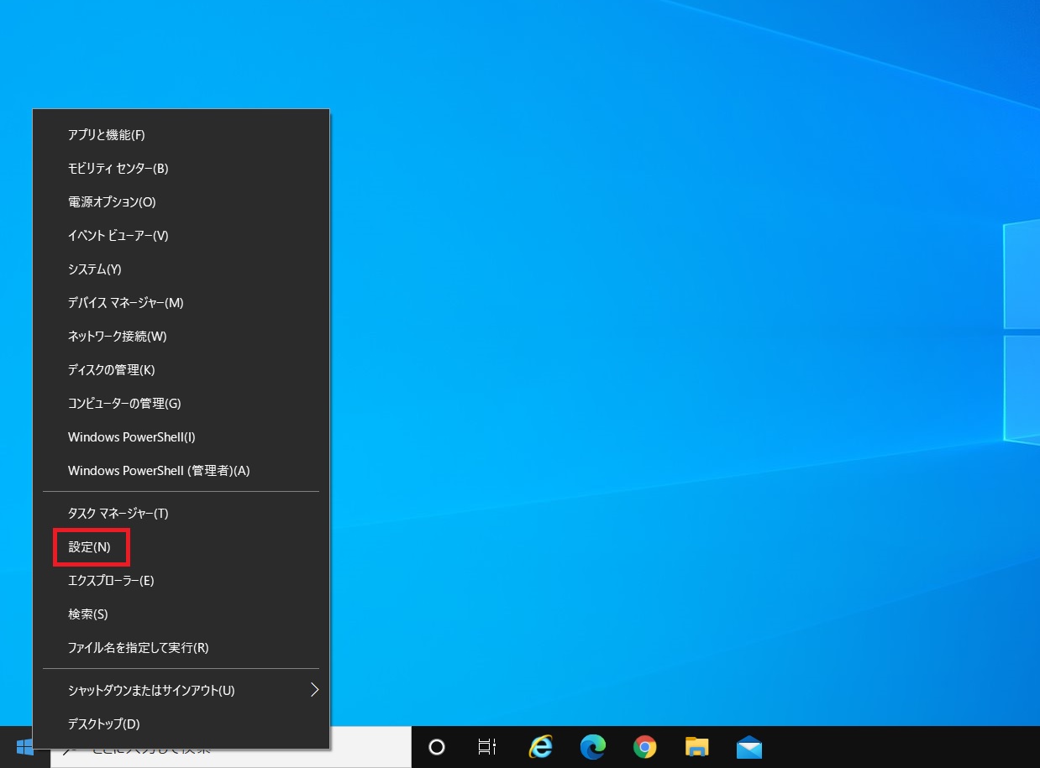Launch Windows PowerShell(I)

pyautogui.click(x=131, y=436)
